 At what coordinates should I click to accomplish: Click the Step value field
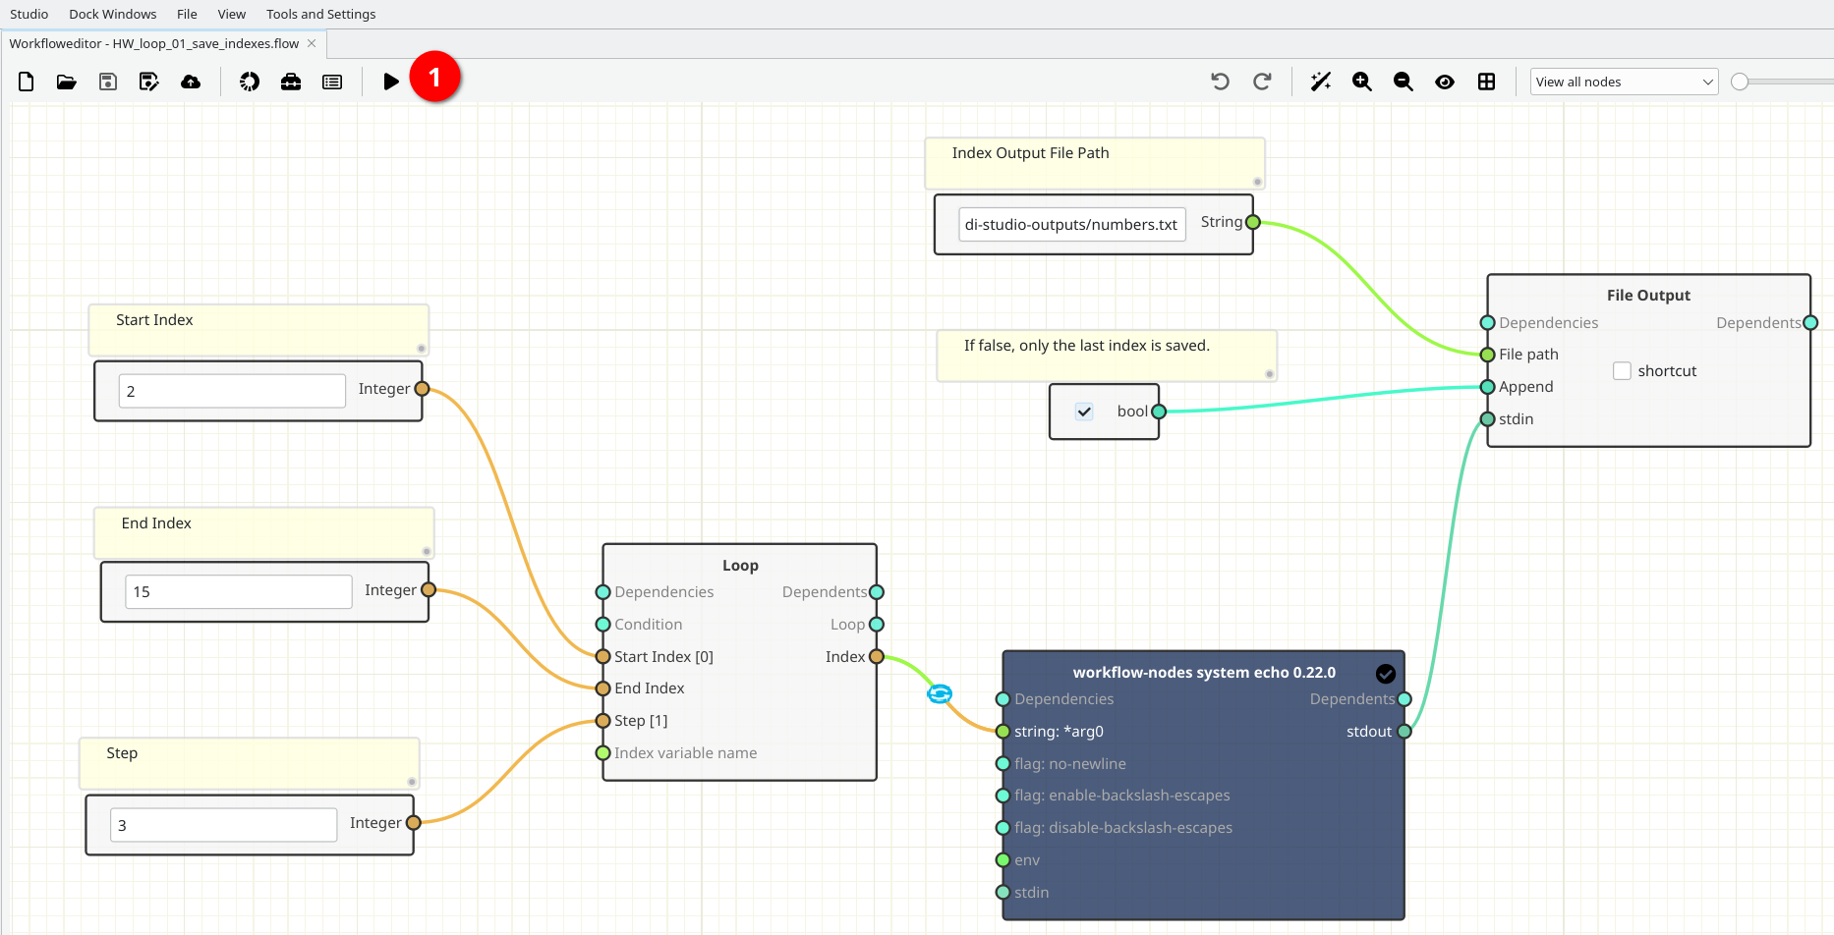point(224,825)
